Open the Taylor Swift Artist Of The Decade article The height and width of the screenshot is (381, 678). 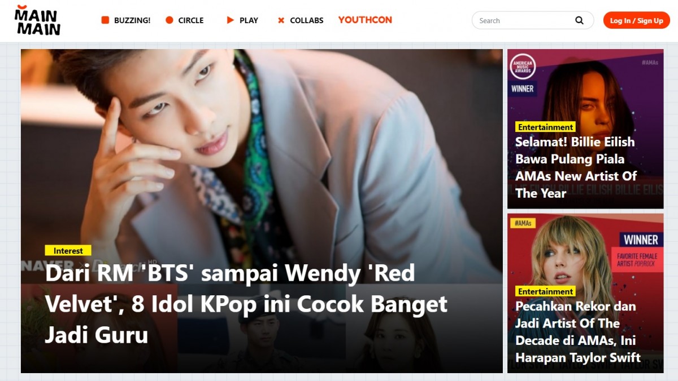[x=578, y=332]
